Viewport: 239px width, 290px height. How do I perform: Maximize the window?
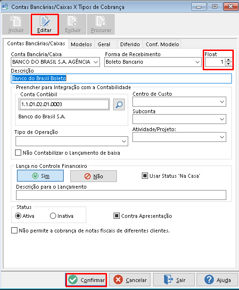pos(214,7)
